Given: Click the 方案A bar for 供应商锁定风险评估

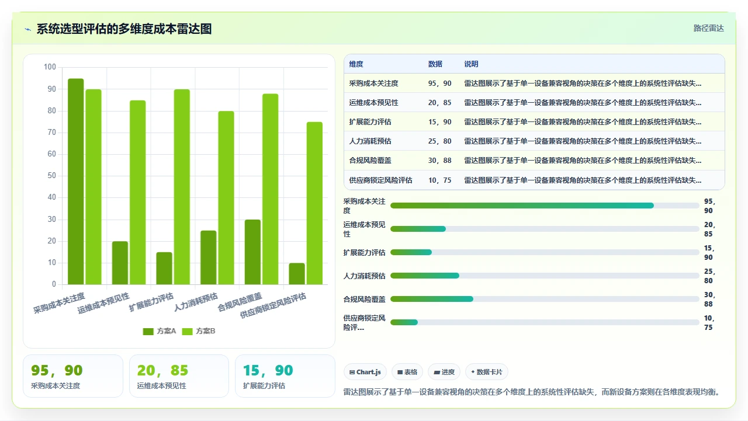Looking at the screenshot, I should (297, 274).
